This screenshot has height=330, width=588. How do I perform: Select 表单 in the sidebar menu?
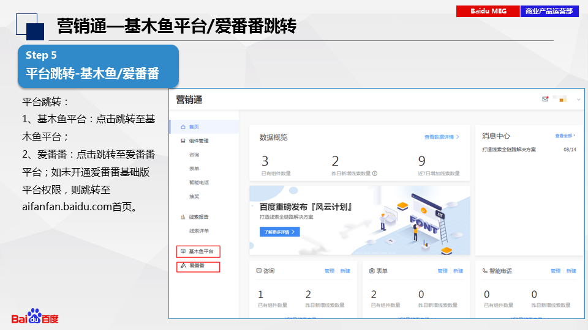(x=194, y=169)
